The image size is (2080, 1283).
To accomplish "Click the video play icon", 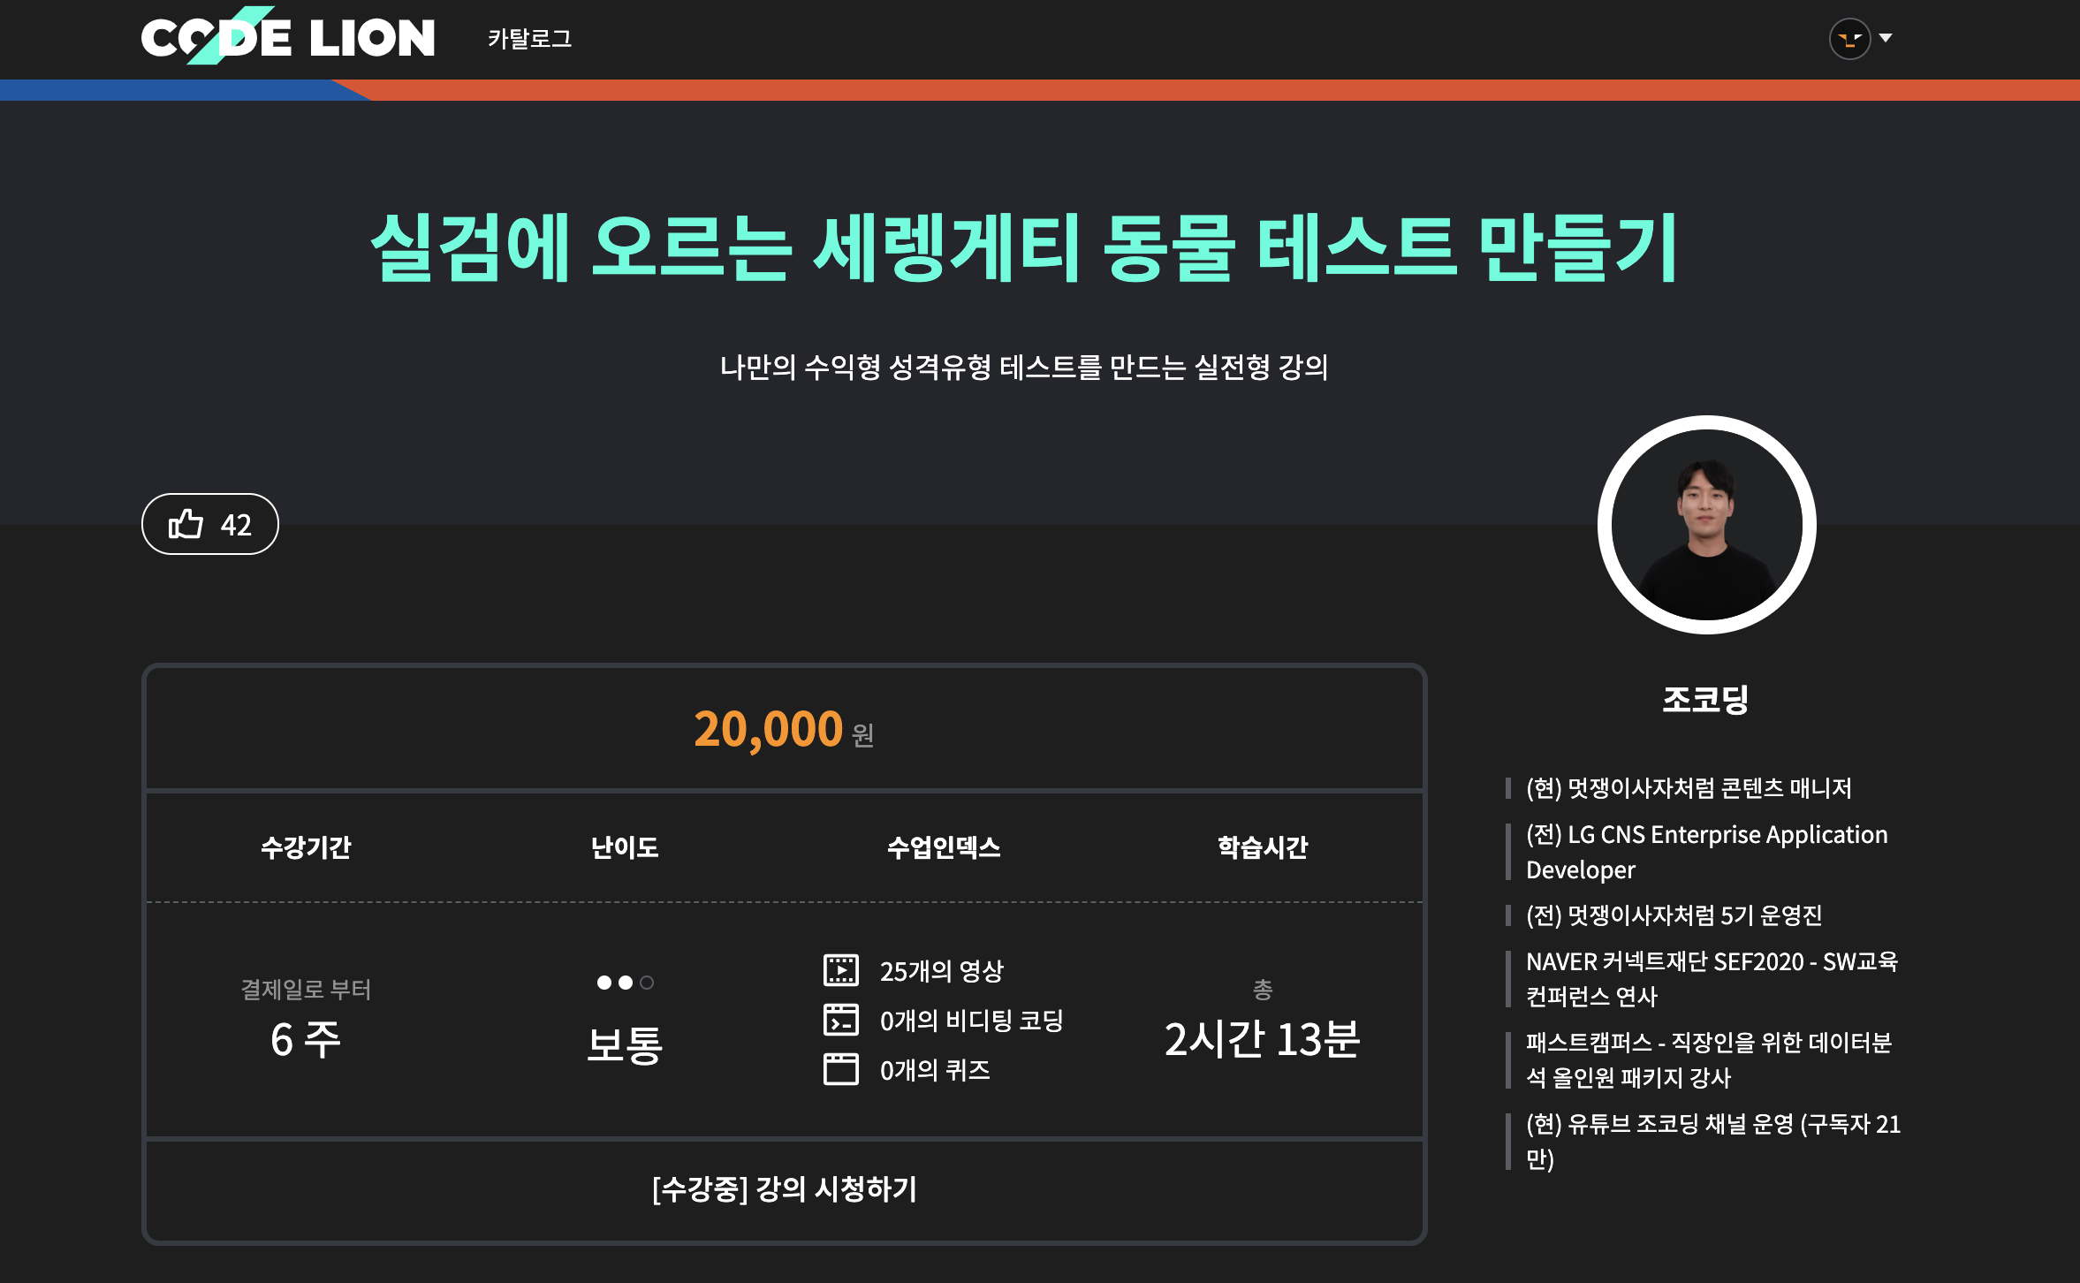I will (840, 970).
